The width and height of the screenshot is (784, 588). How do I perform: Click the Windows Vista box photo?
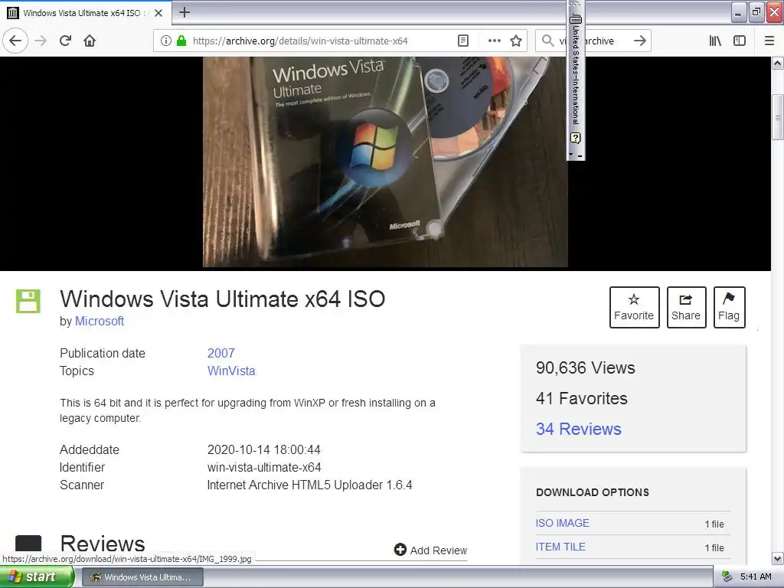click(x=385, y=162)
